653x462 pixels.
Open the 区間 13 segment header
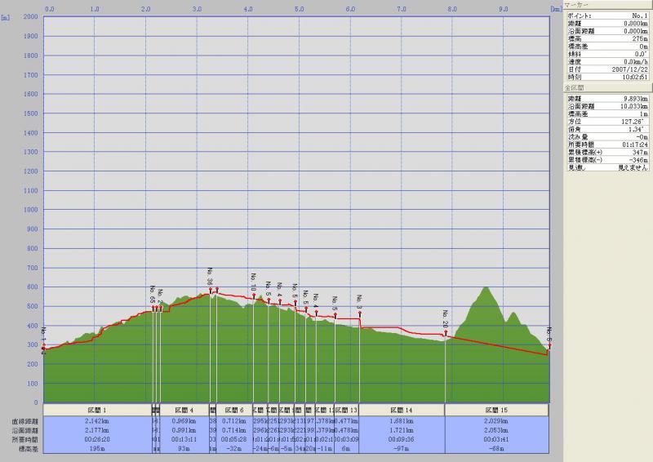(347, 410)
